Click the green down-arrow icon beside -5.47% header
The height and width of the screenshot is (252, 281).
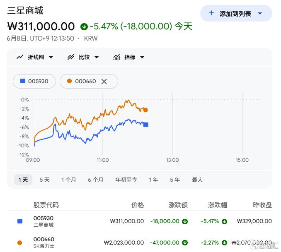84,26
